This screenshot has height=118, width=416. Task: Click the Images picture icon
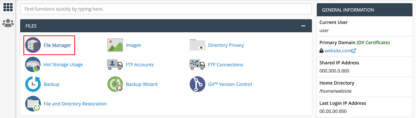pos(115,45)
